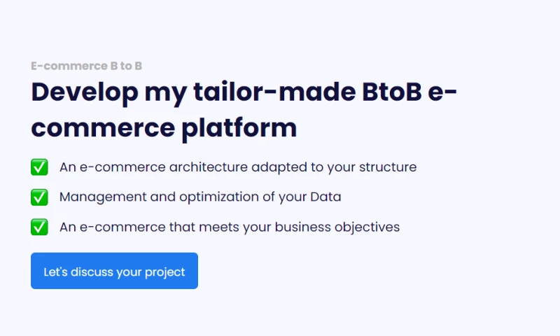Screen dimensions: 560x336
Task: Click green checkmark beside business objectives line
Action: coord(39,227)
